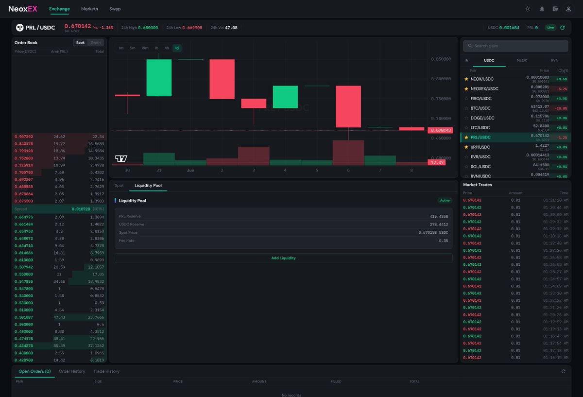Sort pairs by the Chg% column header
583x397 pixels.
point(563,71)
